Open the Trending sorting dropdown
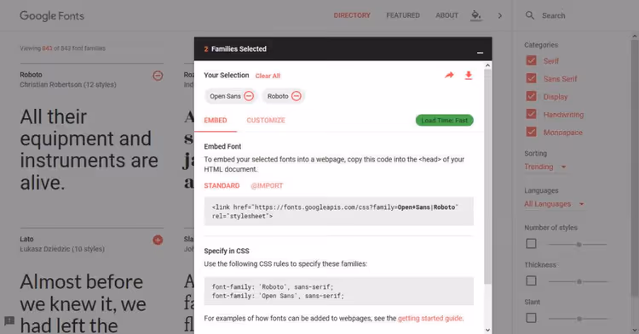 tap(545, 167)
